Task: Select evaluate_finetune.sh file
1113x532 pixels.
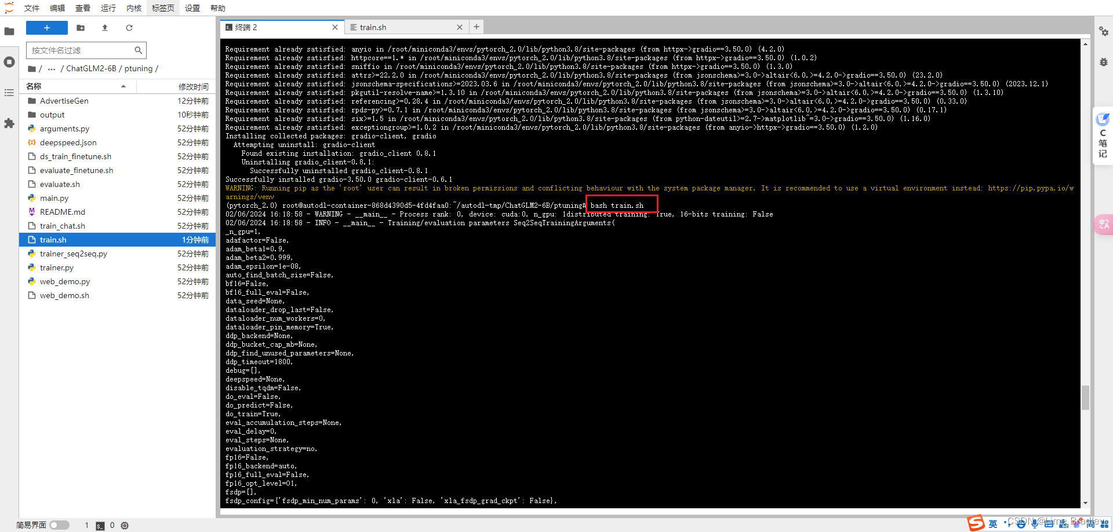Action: [118, 170]
